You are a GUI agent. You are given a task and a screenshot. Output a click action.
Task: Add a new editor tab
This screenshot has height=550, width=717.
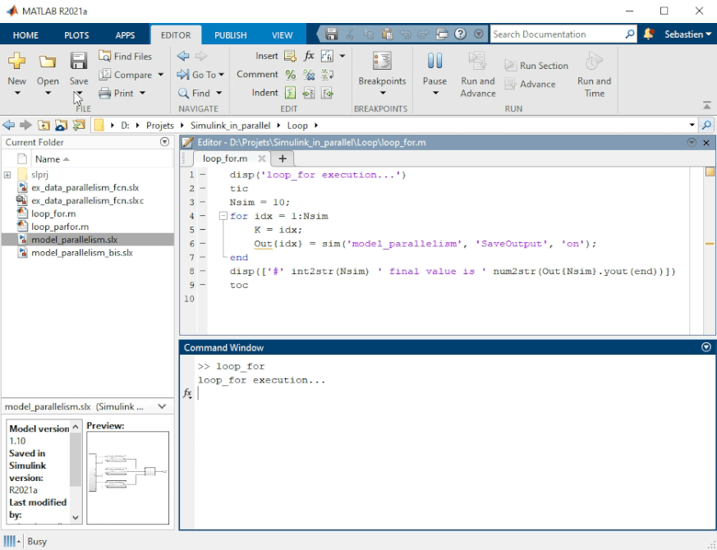[x=282, y=158]
